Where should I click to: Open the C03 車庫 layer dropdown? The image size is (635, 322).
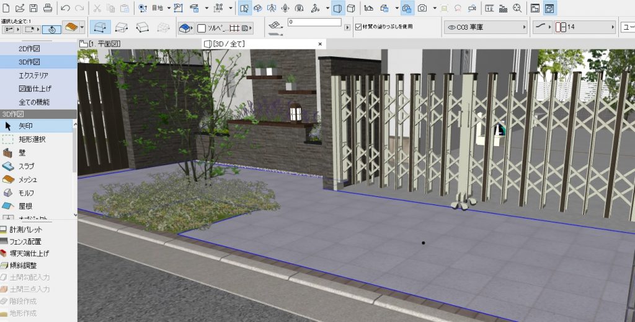pos(486,27)
